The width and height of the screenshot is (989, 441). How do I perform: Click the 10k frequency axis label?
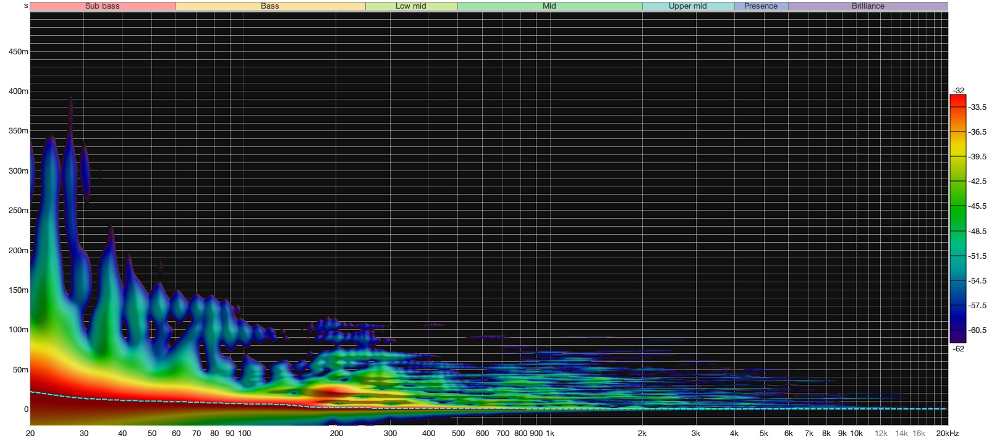[856, 433]
